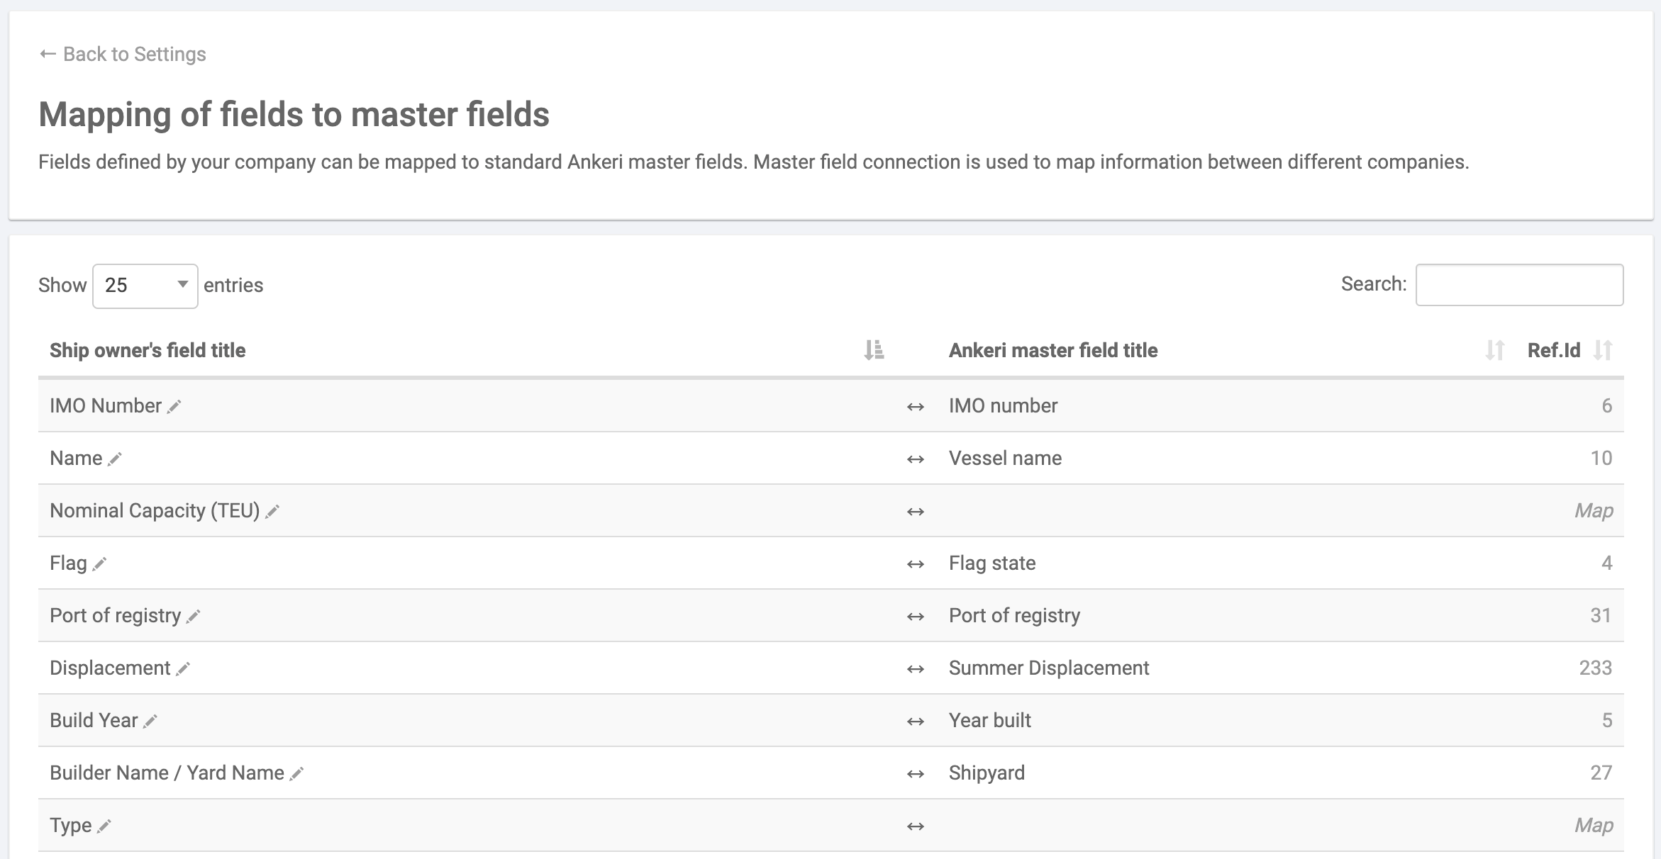
Task: Click mapping arrow in Type row
Action: 916,826
